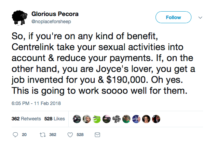View the 362 Retweets list

[x=26, y=119]
